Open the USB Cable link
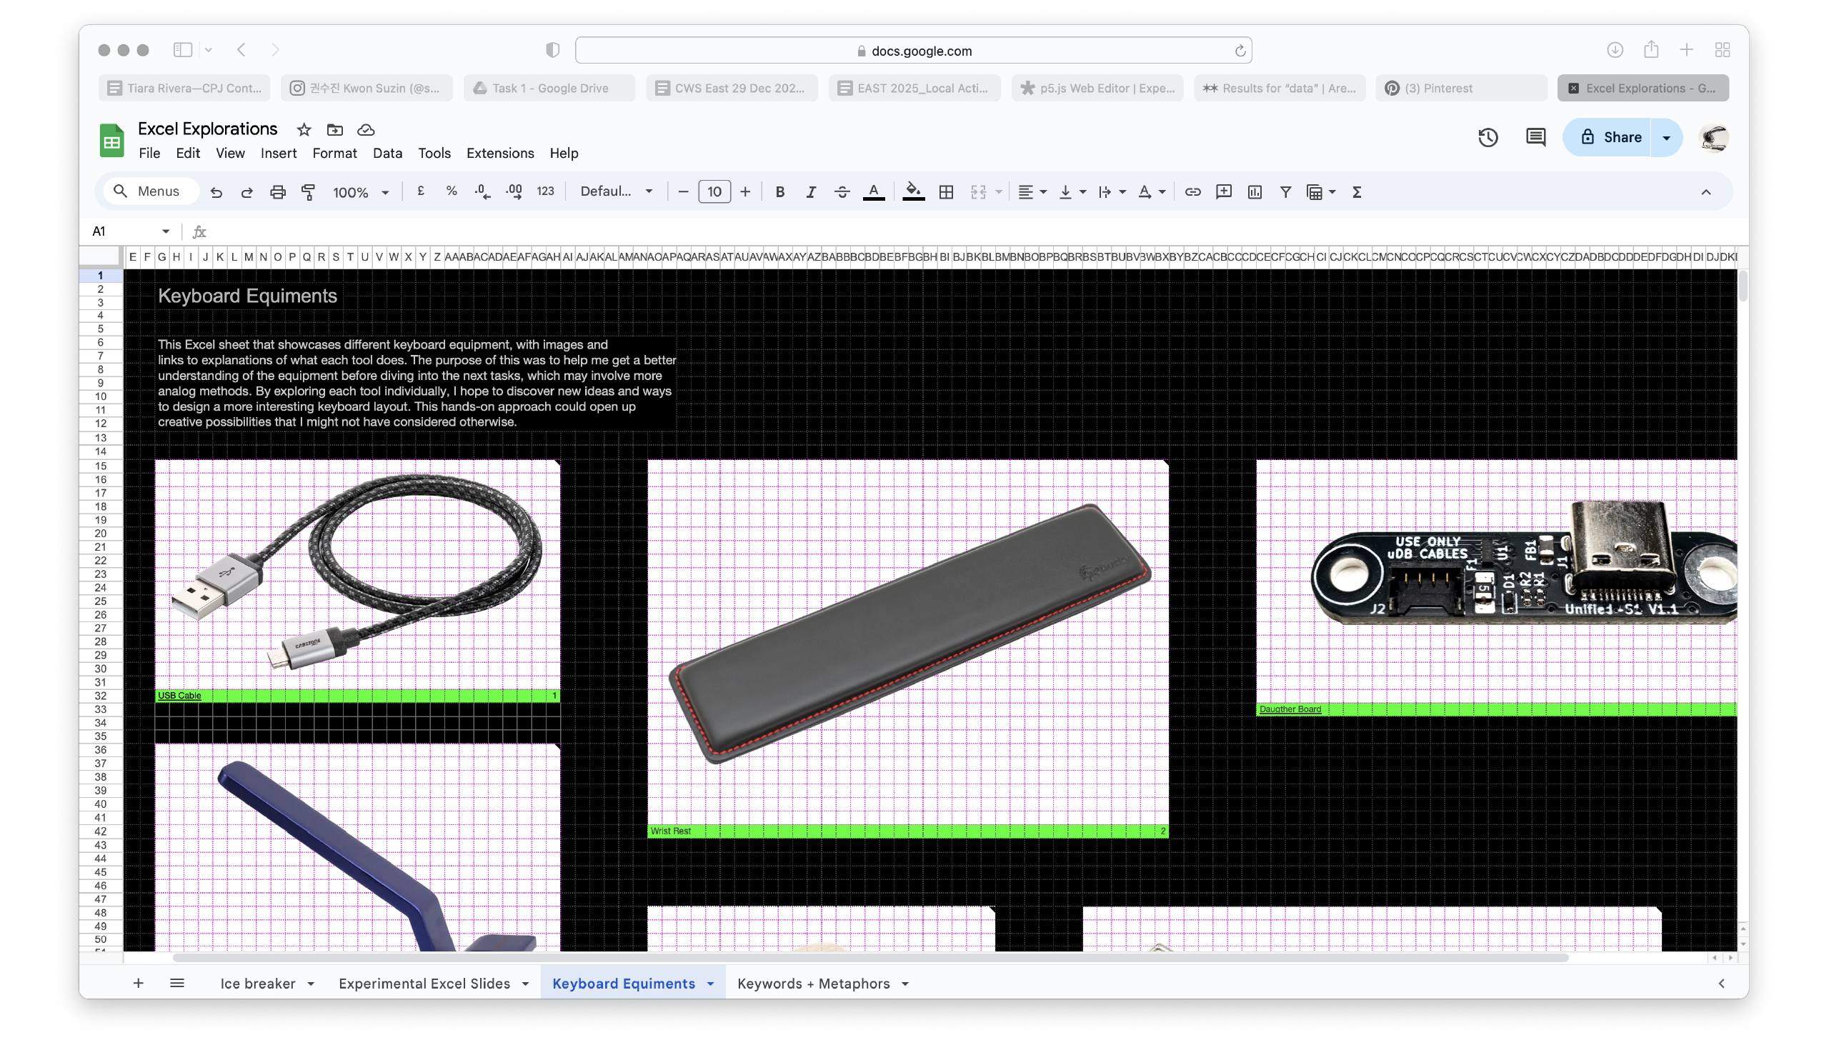This screenshot has width=1829, height=1040. [179, 695]
